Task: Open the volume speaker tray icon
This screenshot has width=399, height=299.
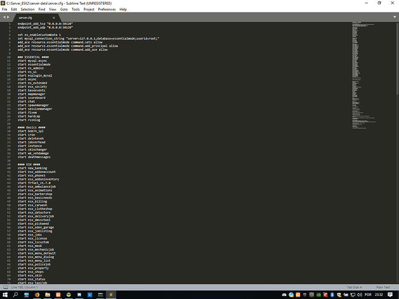Action: [x=359, y=295]
